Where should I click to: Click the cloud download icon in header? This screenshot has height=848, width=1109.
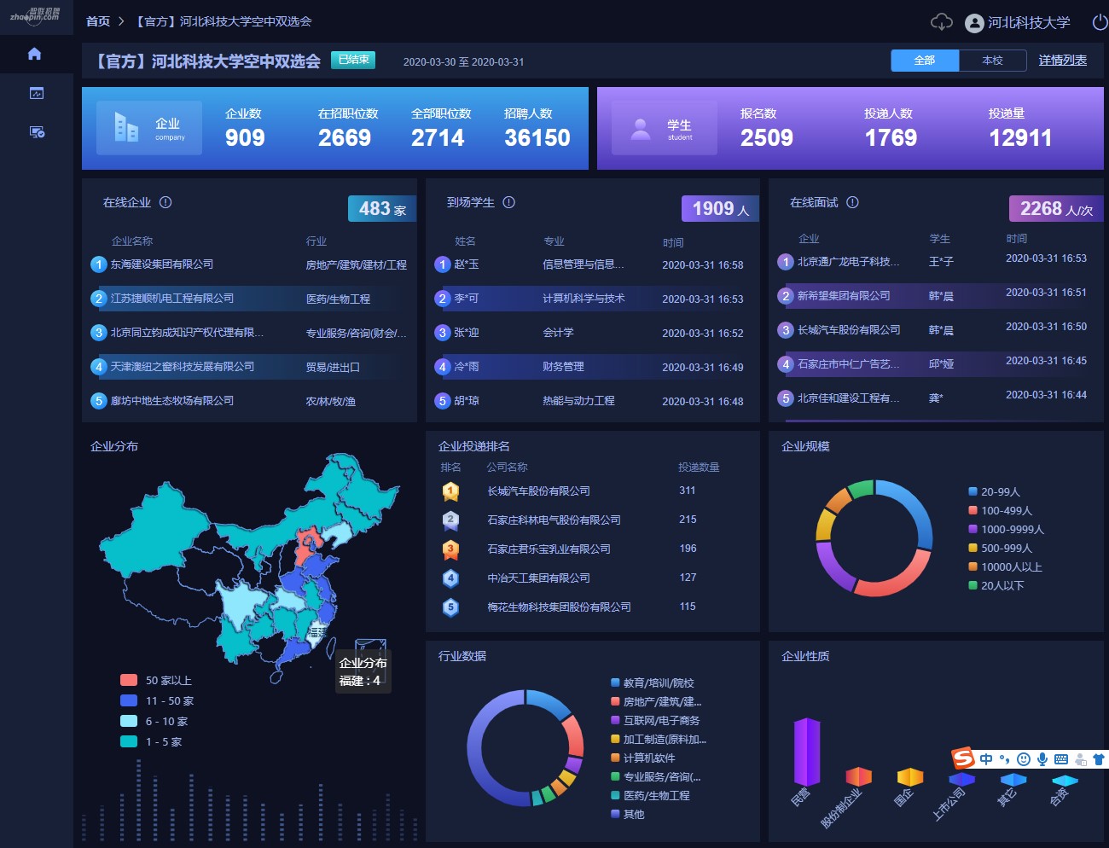click(x=941, y=22)
